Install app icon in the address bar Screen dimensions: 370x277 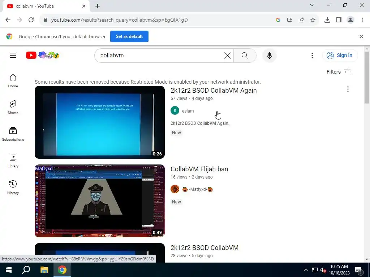click(x=290, y=20)
